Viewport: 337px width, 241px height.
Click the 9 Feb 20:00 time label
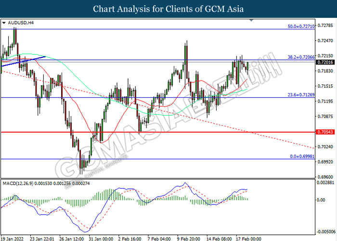(189, 239)
